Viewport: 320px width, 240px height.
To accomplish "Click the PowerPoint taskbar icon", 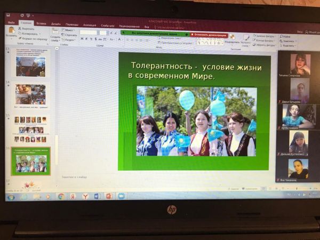I will coord(109,196).
